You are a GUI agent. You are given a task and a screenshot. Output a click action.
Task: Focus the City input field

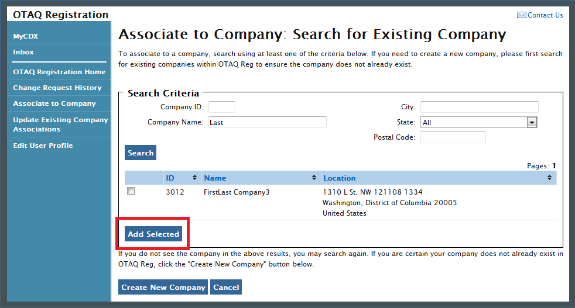click(x=480, y=107)
